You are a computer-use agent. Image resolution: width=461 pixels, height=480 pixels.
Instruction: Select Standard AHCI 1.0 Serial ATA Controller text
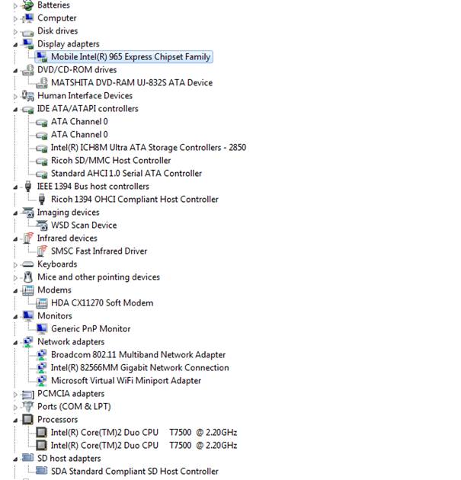point(126,173)
